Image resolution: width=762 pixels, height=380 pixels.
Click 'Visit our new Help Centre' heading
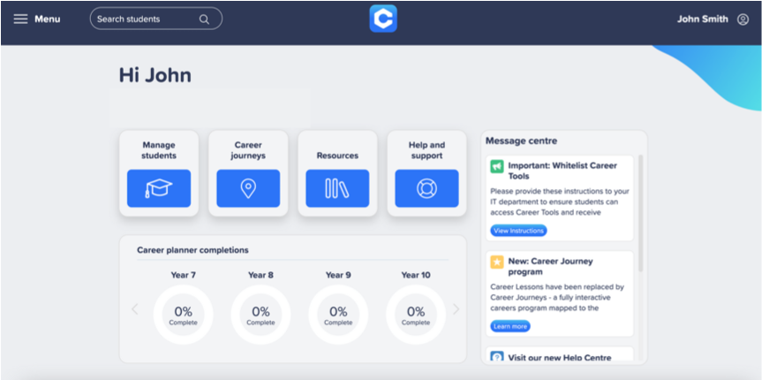tap(559, 358)
